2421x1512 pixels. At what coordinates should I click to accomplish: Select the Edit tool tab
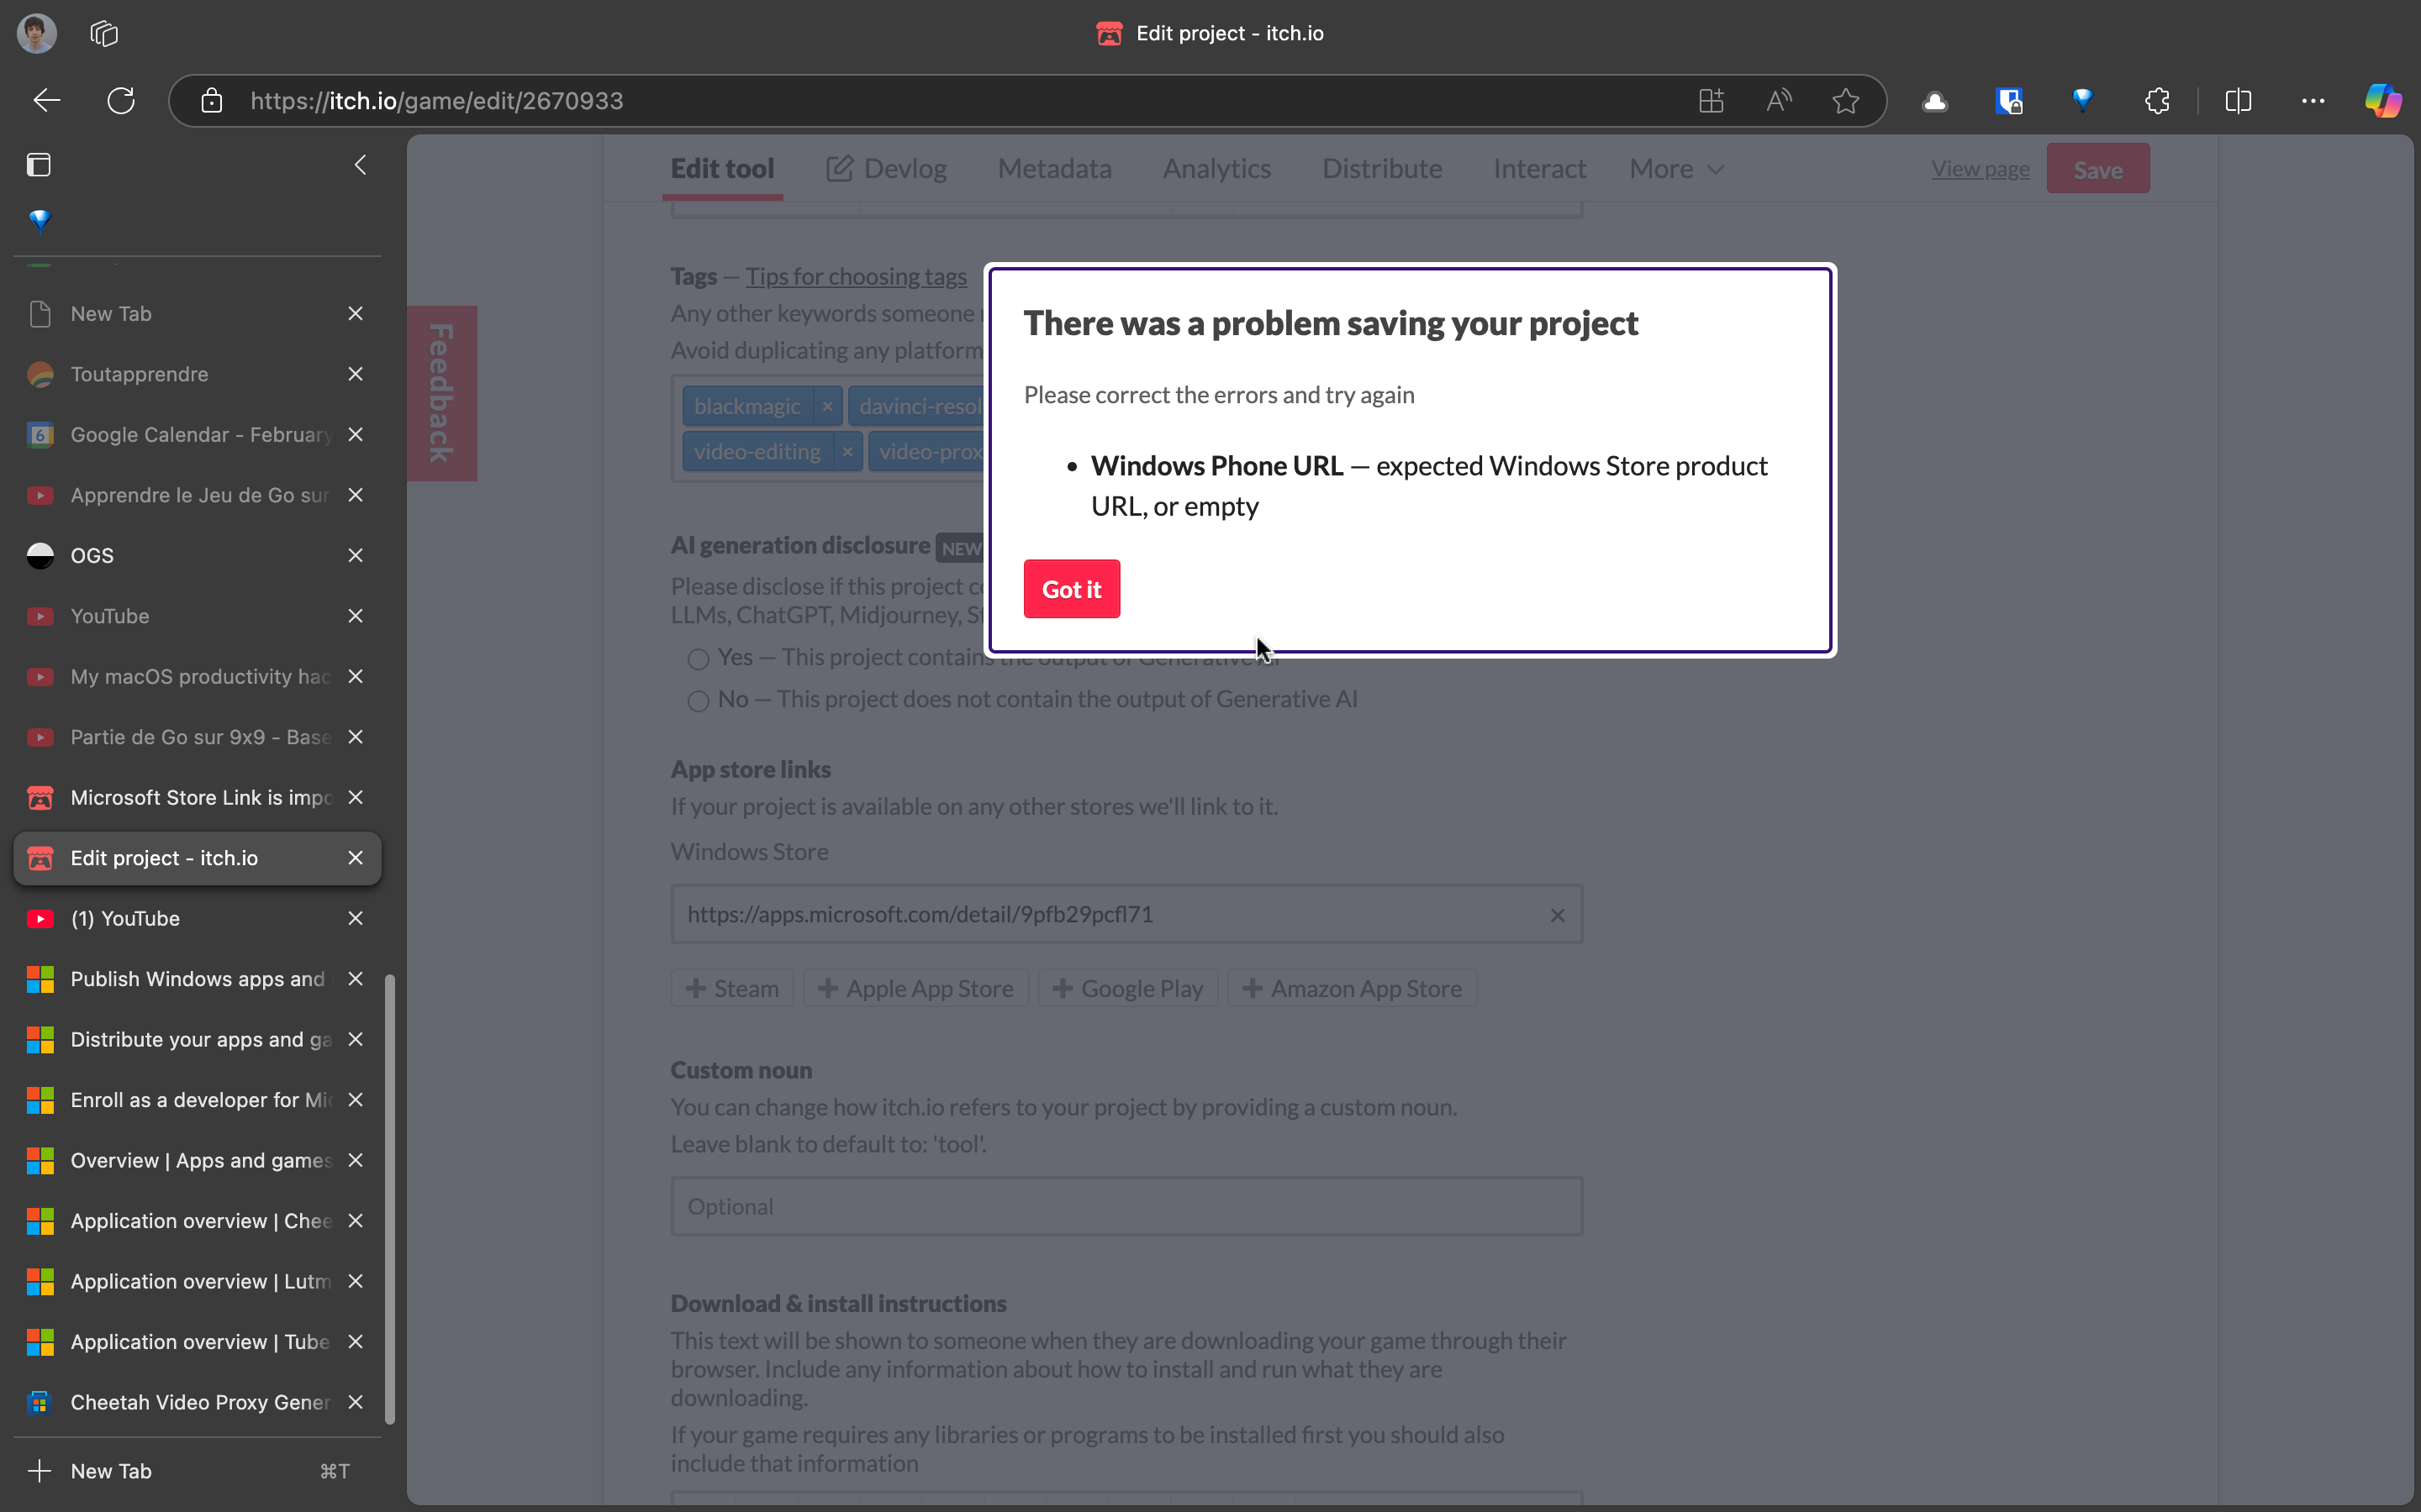tap(722, 169)
